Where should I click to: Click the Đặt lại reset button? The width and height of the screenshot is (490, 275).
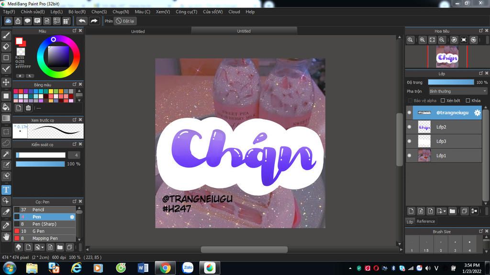[x=125, y=21]
